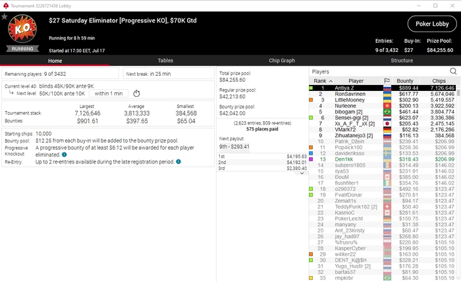Click Brazil flag on bibogam row
Viewport: 461px width, 282px height.
point(387,112)
